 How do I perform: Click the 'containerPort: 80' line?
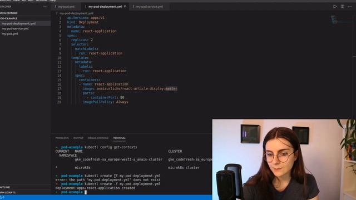106,98
